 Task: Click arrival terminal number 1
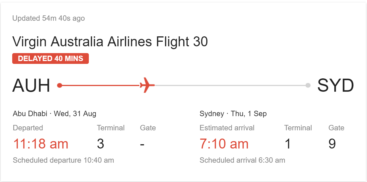coord(288,144)
